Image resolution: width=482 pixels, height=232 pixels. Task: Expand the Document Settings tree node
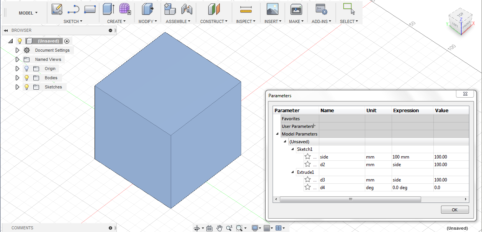(x=17, y=50)
